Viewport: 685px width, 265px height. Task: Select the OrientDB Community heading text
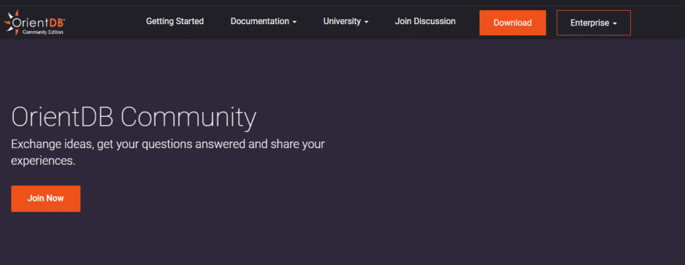coord(134,117)
